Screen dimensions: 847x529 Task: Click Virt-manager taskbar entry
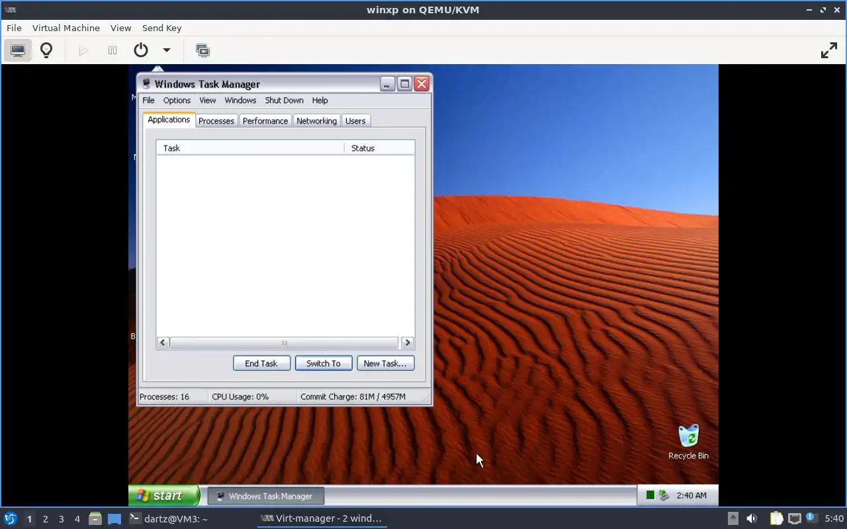tap(322, 518)
